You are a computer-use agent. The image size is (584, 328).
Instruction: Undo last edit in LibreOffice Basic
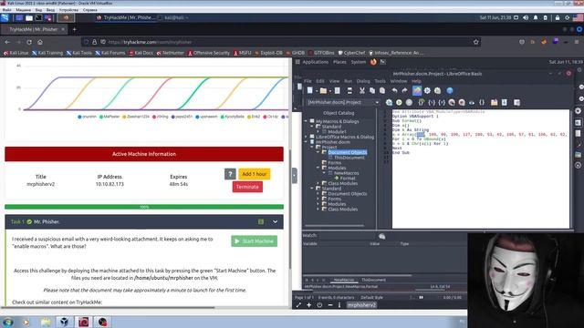pos(394,90)
